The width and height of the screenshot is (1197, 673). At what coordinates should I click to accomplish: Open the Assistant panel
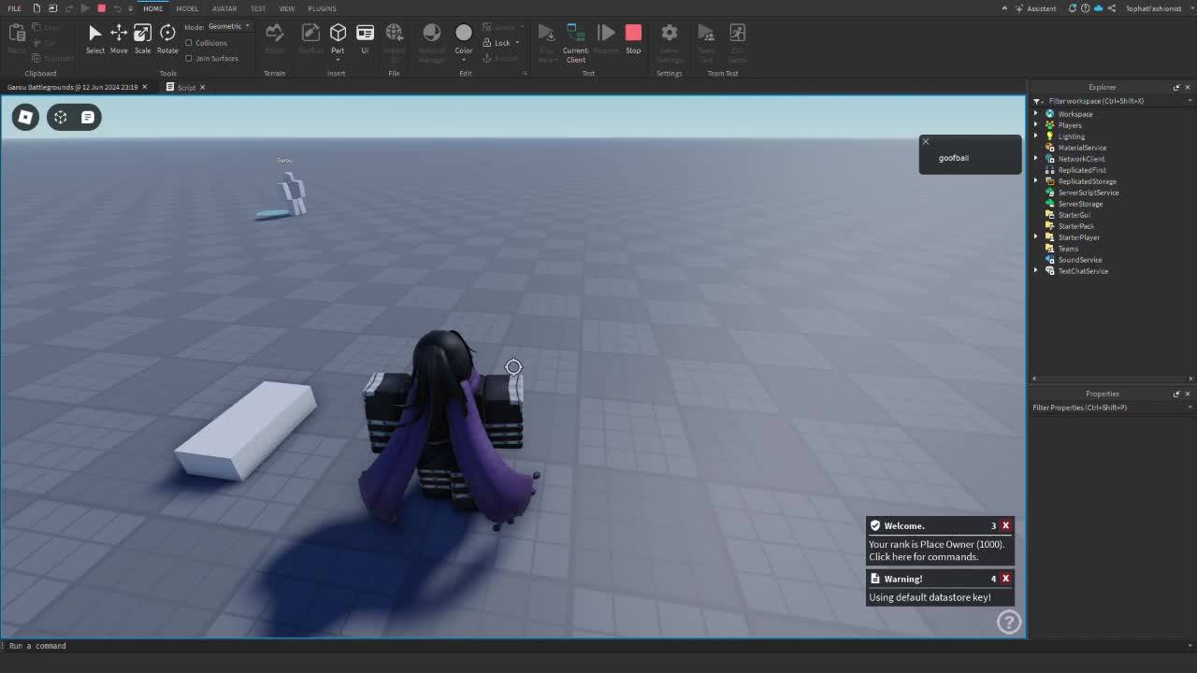click(x=1036, y=8)
